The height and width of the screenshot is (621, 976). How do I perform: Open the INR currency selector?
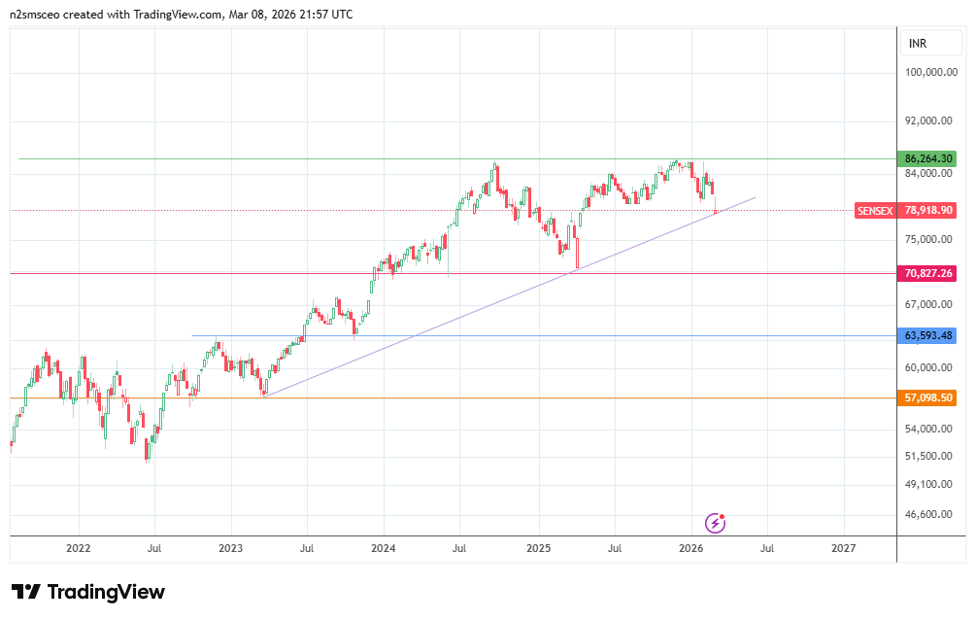click(x=917, y=44)
